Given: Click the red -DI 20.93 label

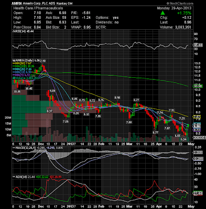Looking at the screenshot, I should [x=56, y=177].
